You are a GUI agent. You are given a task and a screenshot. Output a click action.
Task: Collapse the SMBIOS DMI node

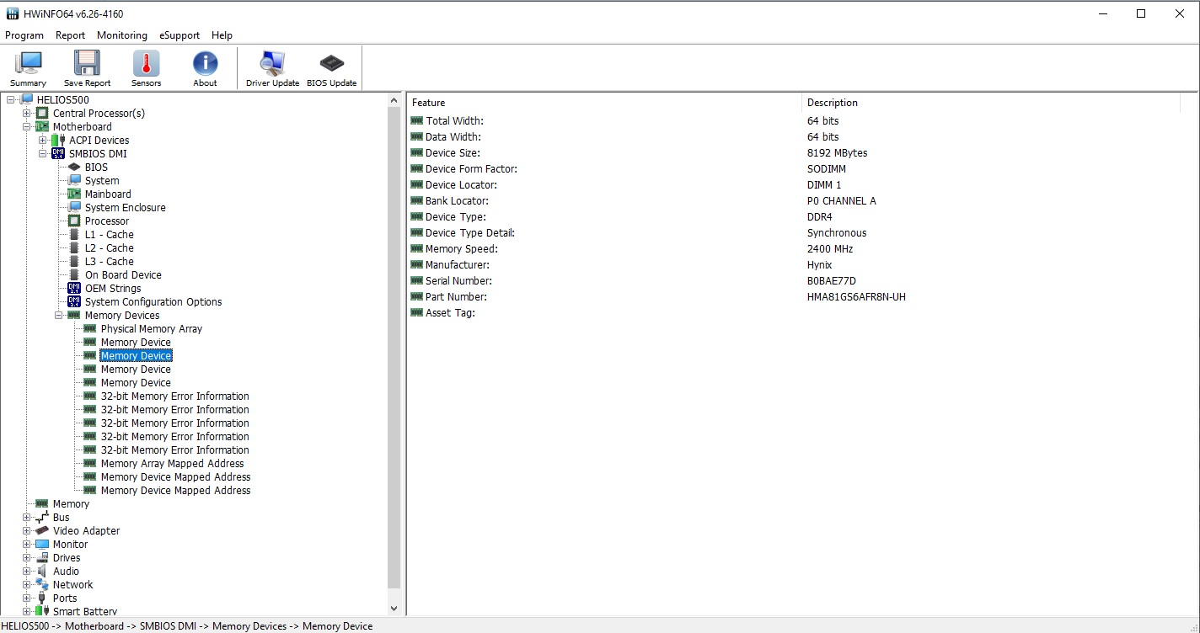tap(43, 154)
